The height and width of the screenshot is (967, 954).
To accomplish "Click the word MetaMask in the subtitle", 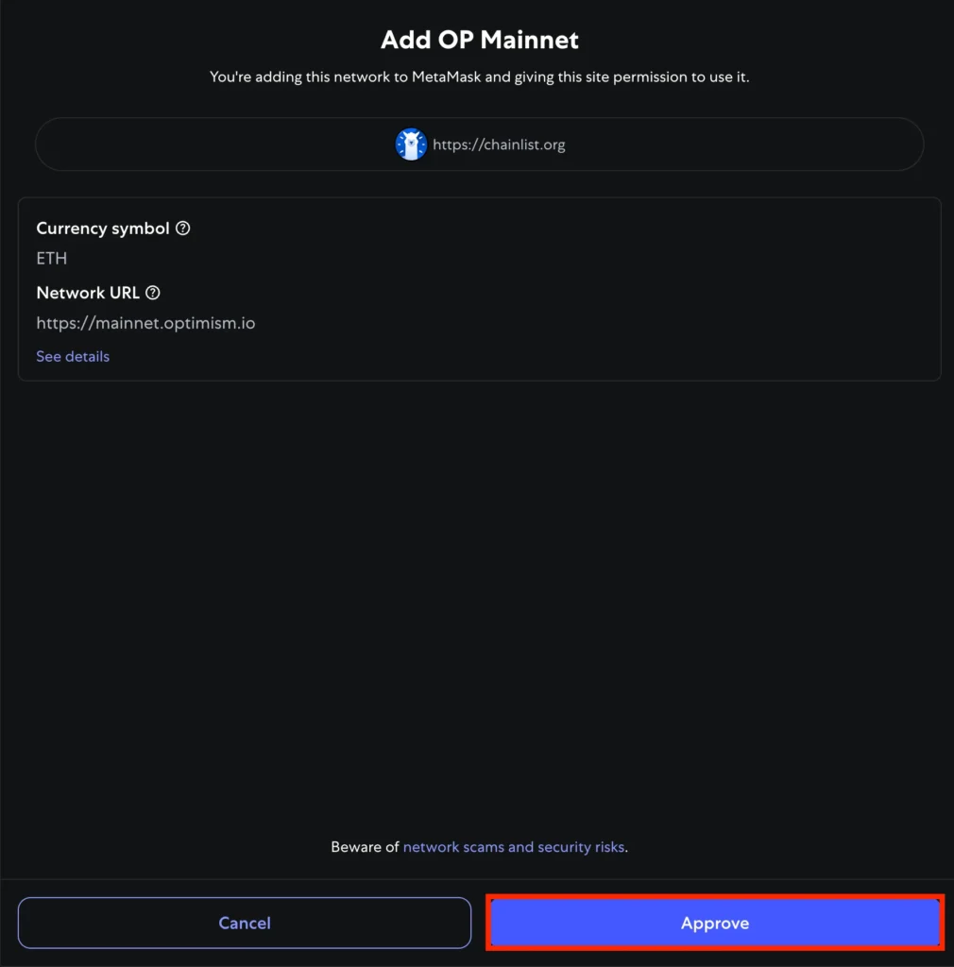I will tap(446, 77).
